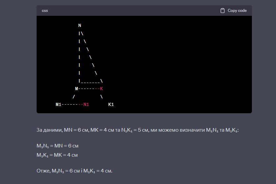Viewport: 276px width, 184px height.
Task: Click the "css" language label
Action: 45,11
